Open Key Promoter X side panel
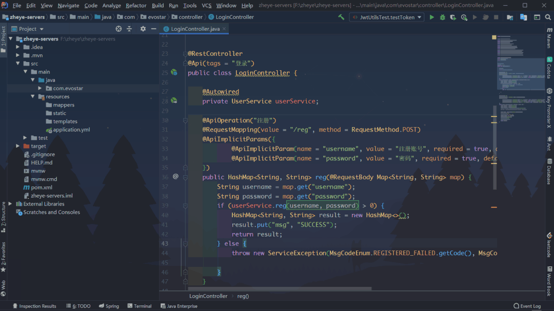554x311 pixels. (549, 108)
